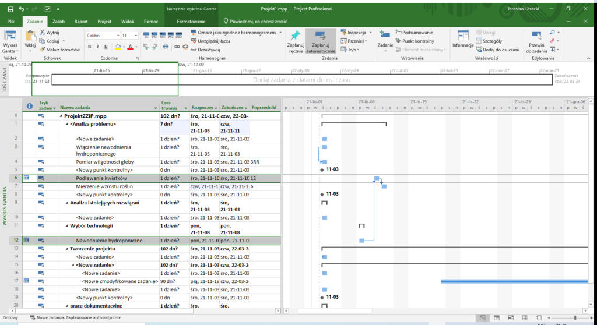Collapse the Analiza problemu summary task
This screenshot has height=325, width=597.
[67, 124]
